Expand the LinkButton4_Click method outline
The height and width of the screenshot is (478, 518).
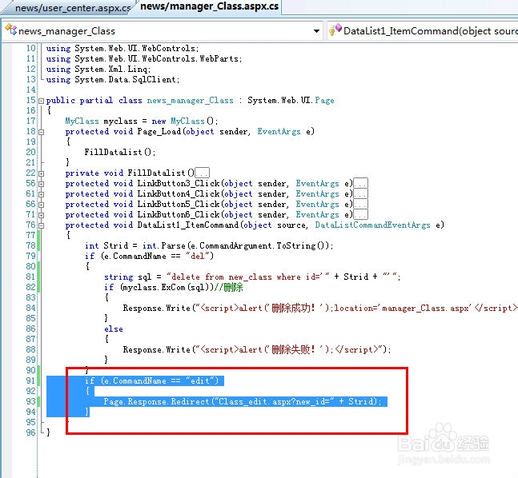pyautogui.click(x=42, y=194)
